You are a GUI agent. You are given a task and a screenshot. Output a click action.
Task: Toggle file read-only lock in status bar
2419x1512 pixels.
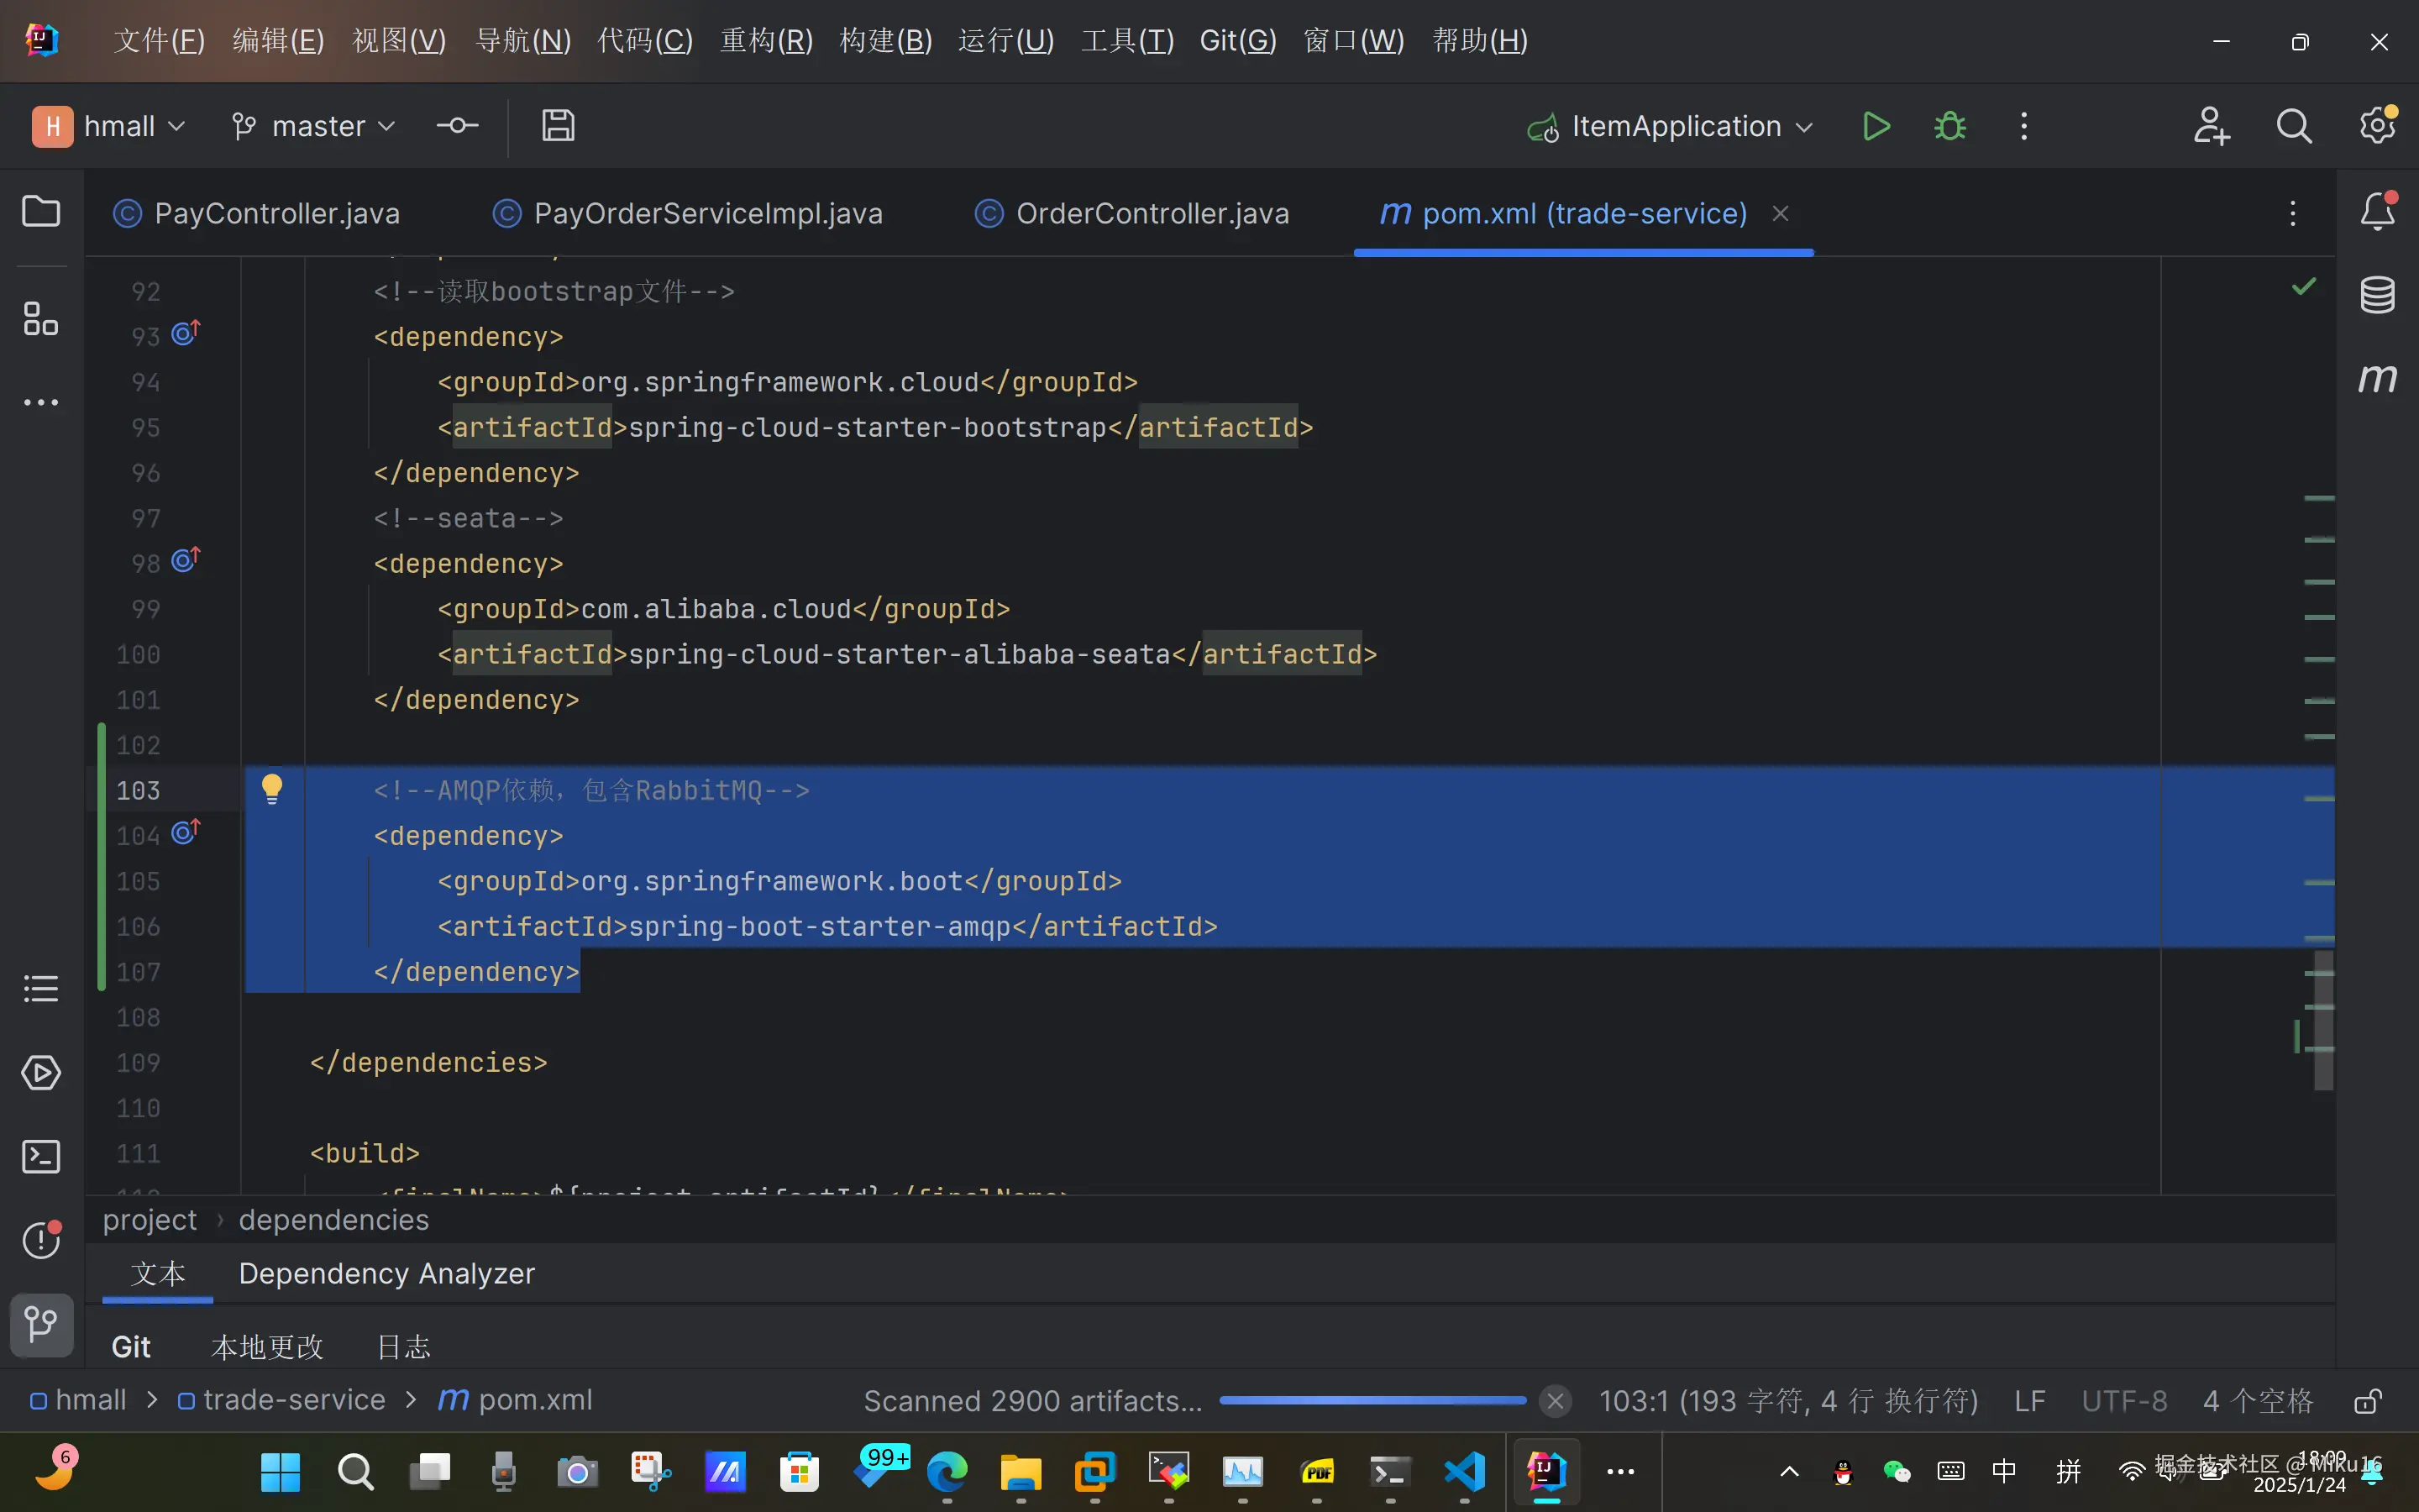2367,1400
